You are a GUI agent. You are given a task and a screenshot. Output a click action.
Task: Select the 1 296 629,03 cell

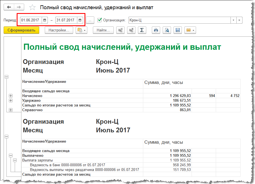click(x=167, y=96)
